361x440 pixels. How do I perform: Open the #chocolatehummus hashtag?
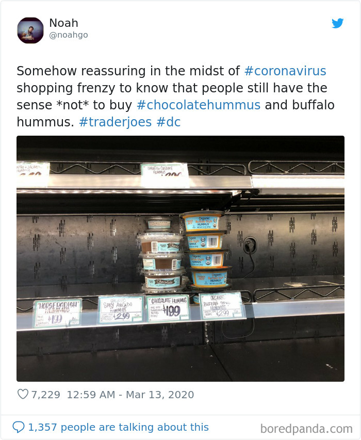196,105
